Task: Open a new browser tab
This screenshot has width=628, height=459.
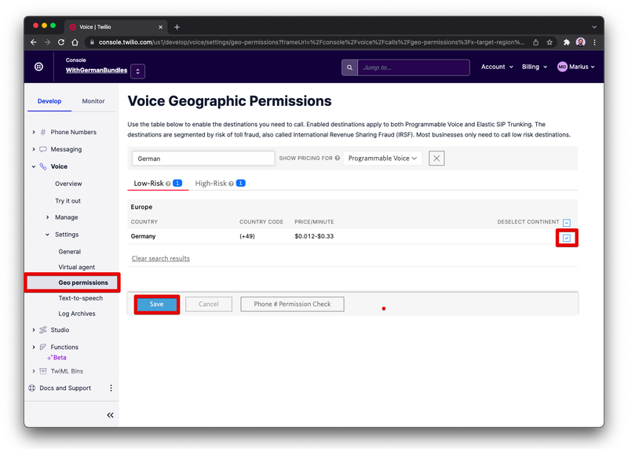Action: pyautogui.click(x=177, y=27)
